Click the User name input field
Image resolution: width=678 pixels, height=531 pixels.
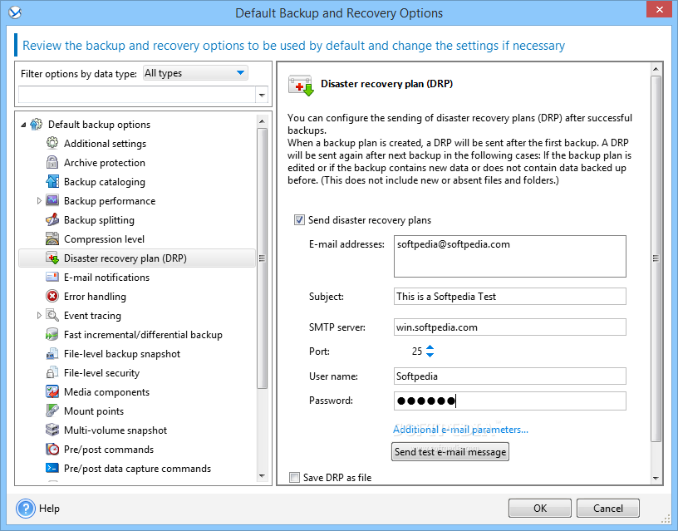[510, 376]
